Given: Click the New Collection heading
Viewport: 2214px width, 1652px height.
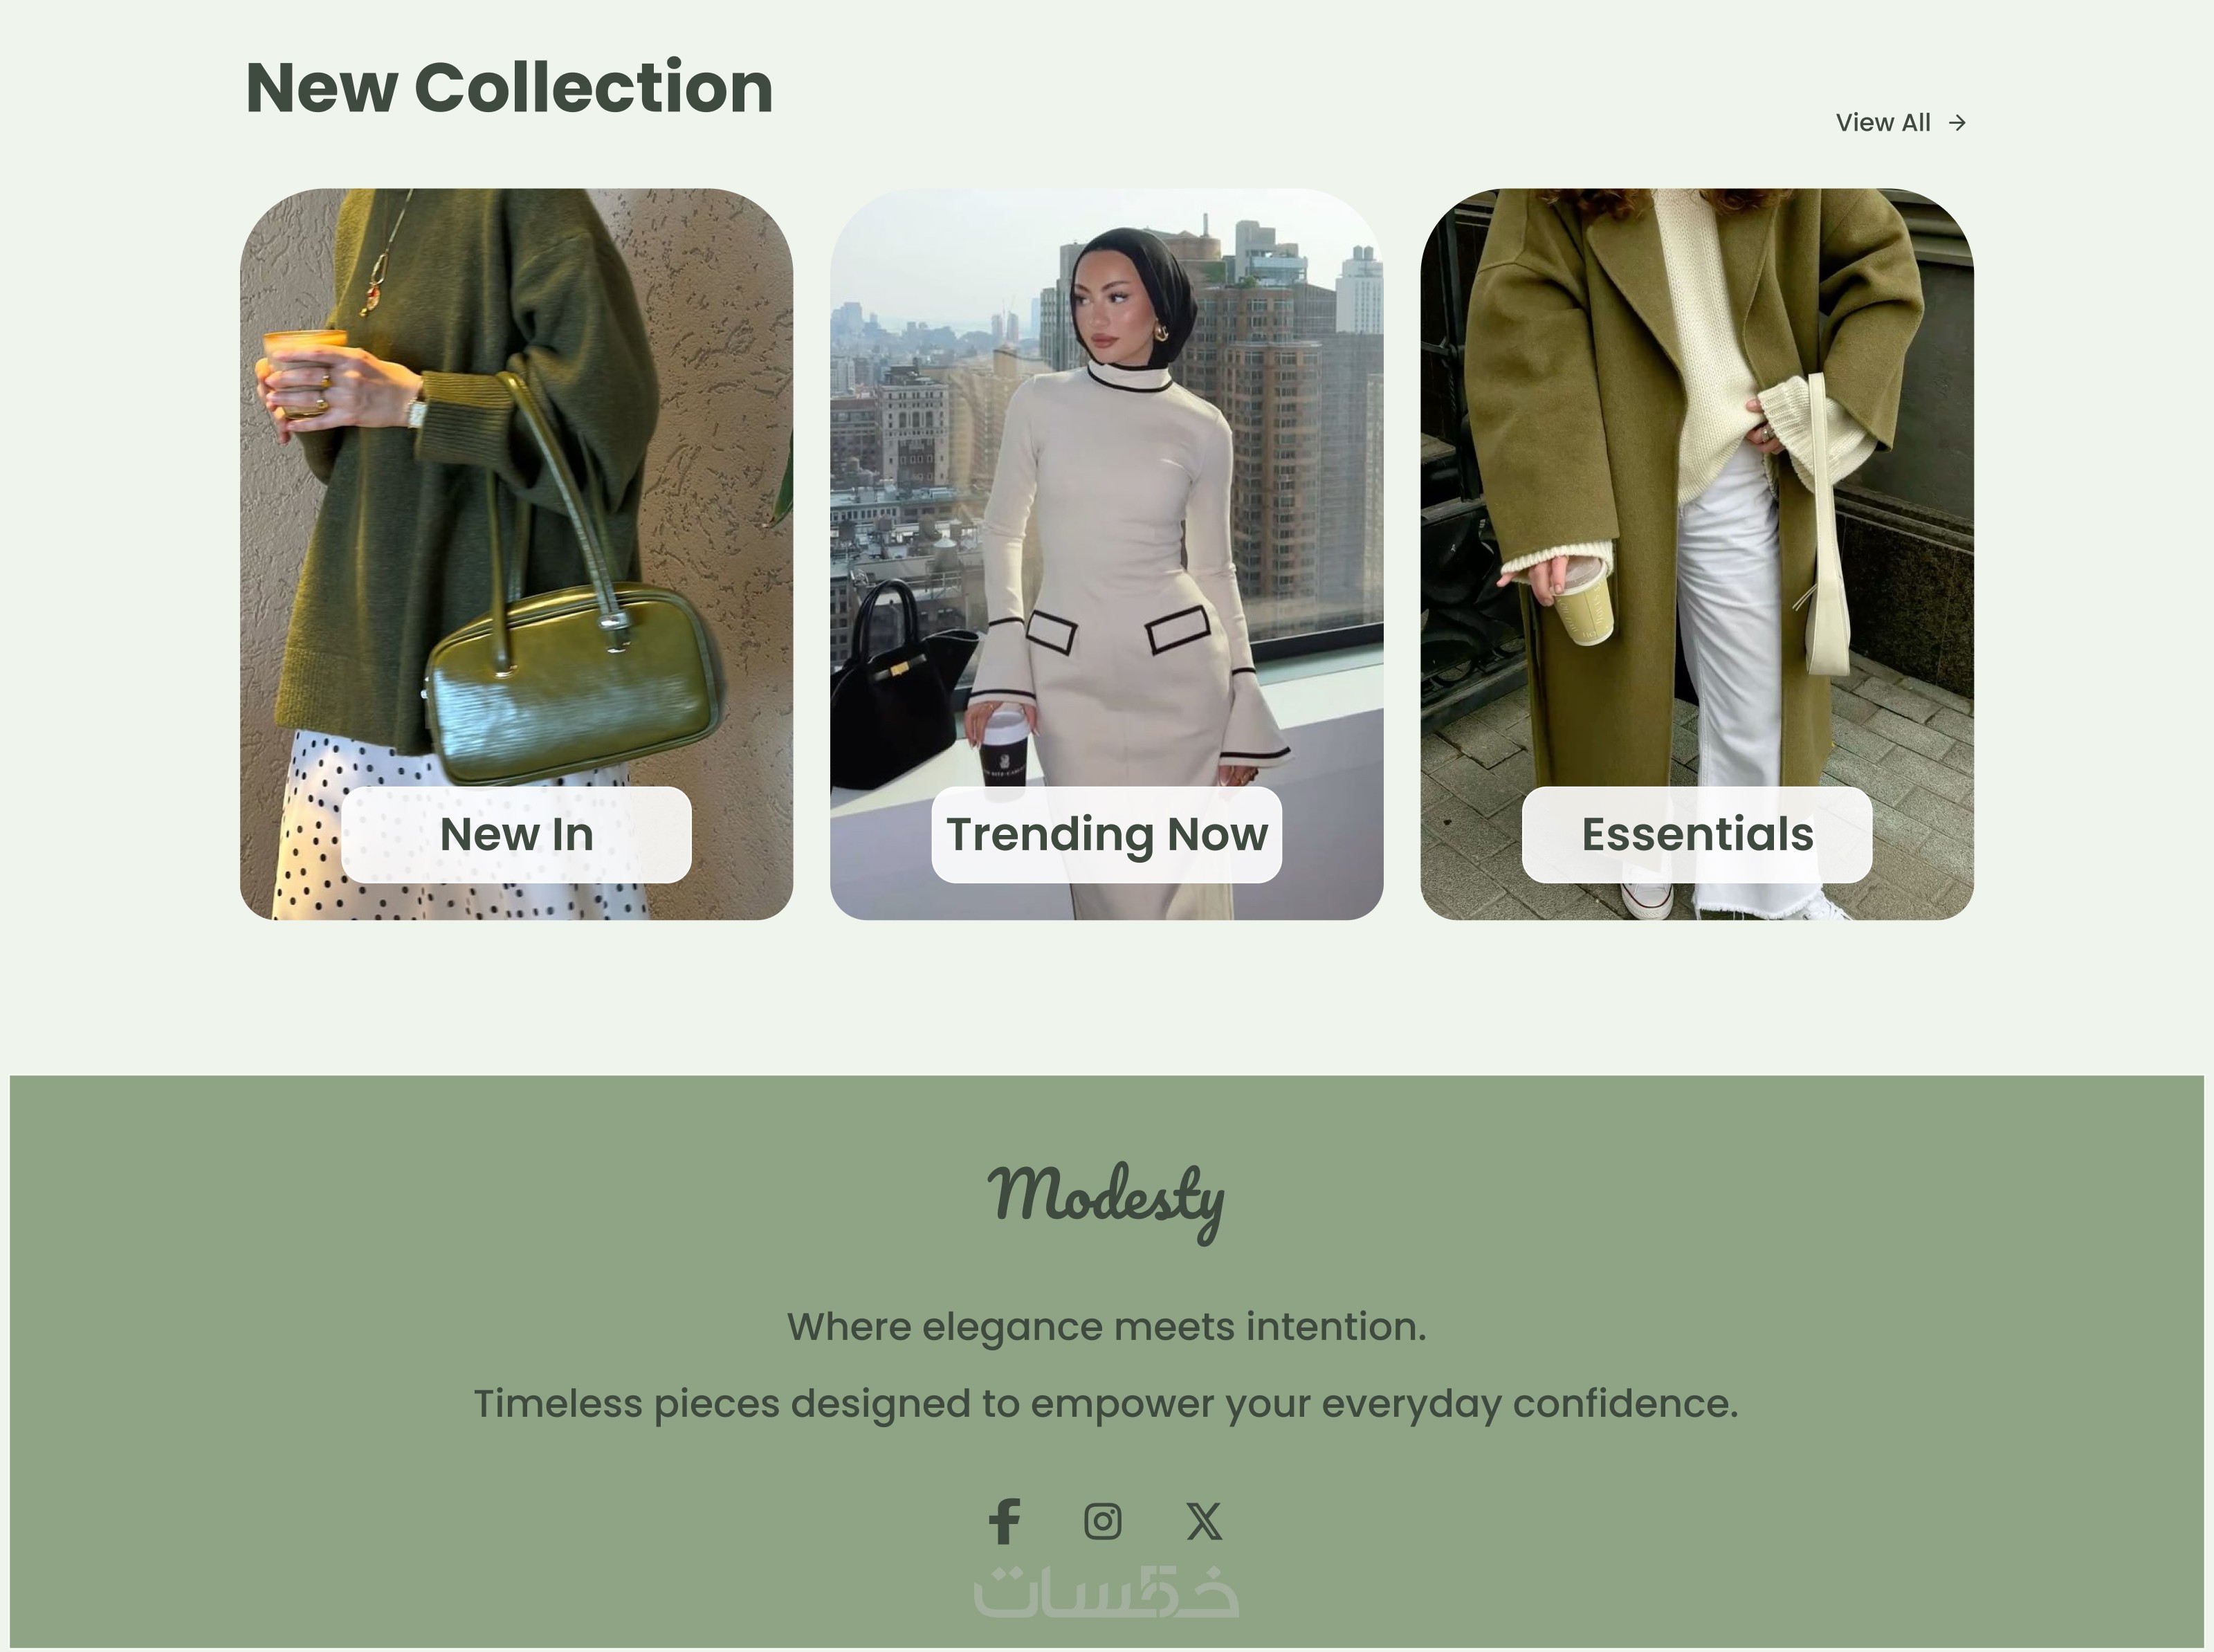Looking at the screenshot, I should (x=509, y=88).
